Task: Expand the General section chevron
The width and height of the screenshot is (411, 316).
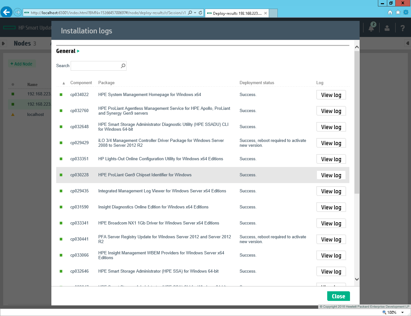Action: 78,51
